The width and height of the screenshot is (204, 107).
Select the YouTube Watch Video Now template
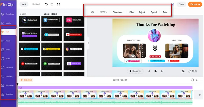74,35
